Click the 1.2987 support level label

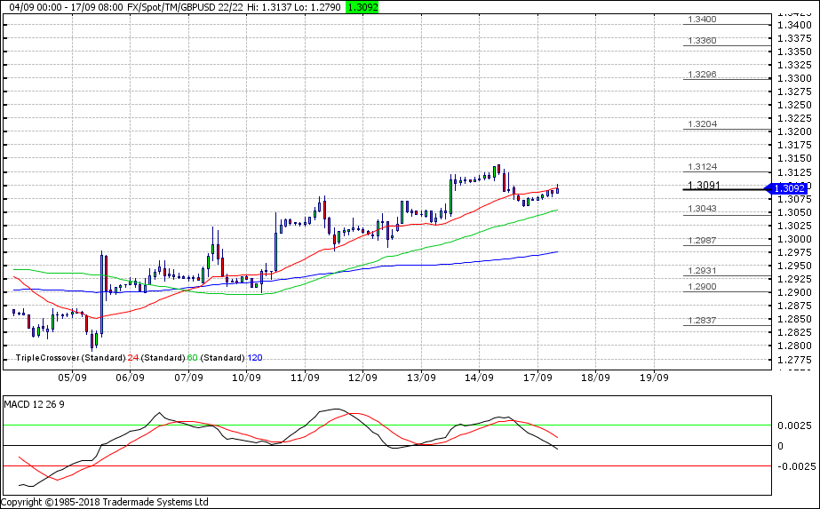click(702, 242)
